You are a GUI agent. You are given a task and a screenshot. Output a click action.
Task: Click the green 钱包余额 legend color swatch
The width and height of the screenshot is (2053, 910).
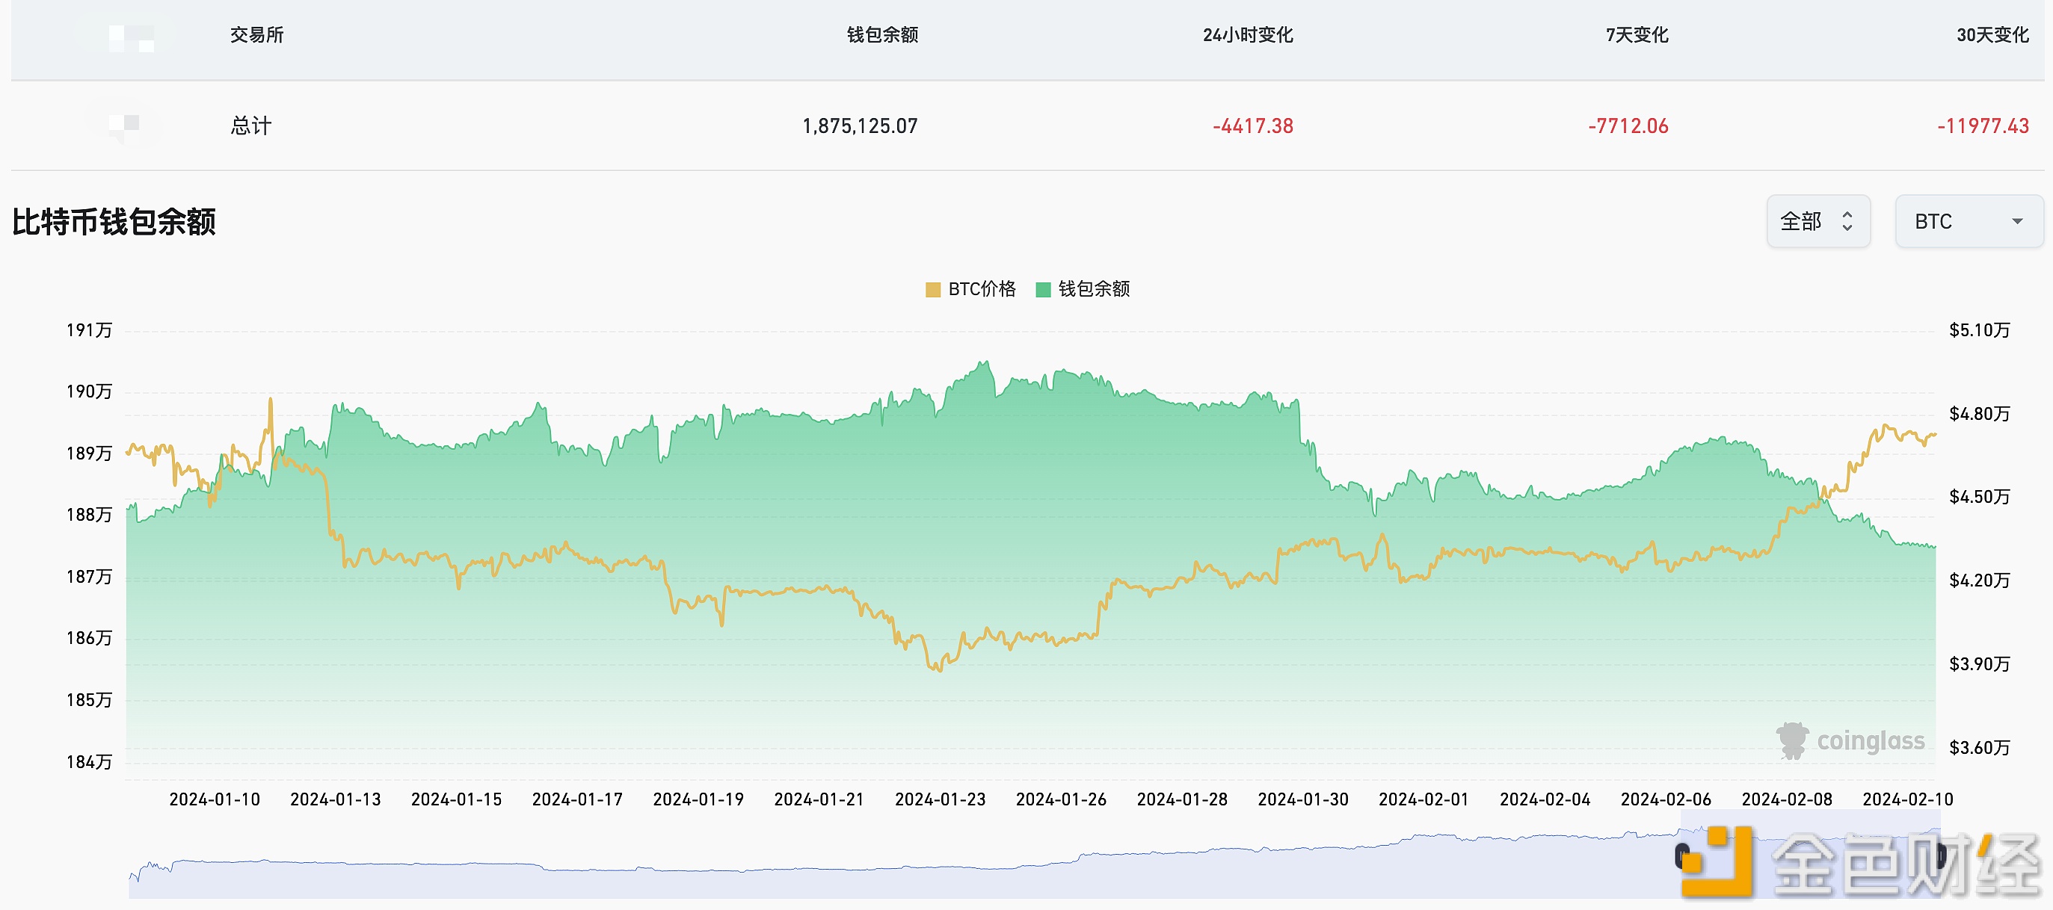[x=1043, y=290]
